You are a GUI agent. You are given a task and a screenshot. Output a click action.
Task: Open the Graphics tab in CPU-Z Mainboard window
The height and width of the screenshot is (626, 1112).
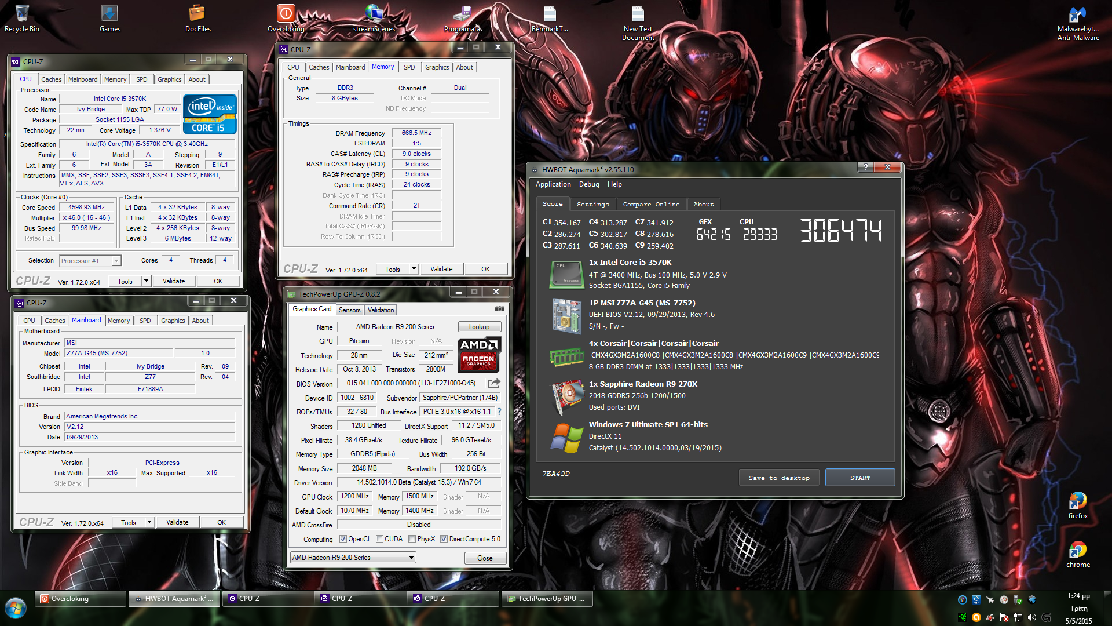coord(173,321)
